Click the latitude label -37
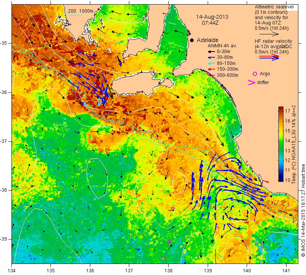 (5, 141)
